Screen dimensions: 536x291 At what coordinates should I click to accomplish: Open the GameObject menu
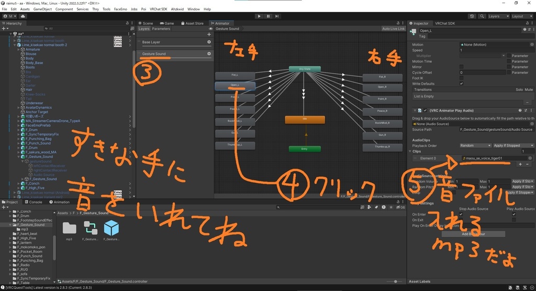pyautogui.click(x=42, y=9)
